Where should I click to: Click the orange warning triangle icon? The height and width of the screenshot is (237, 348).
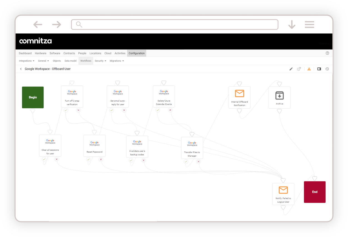(309, 69)
